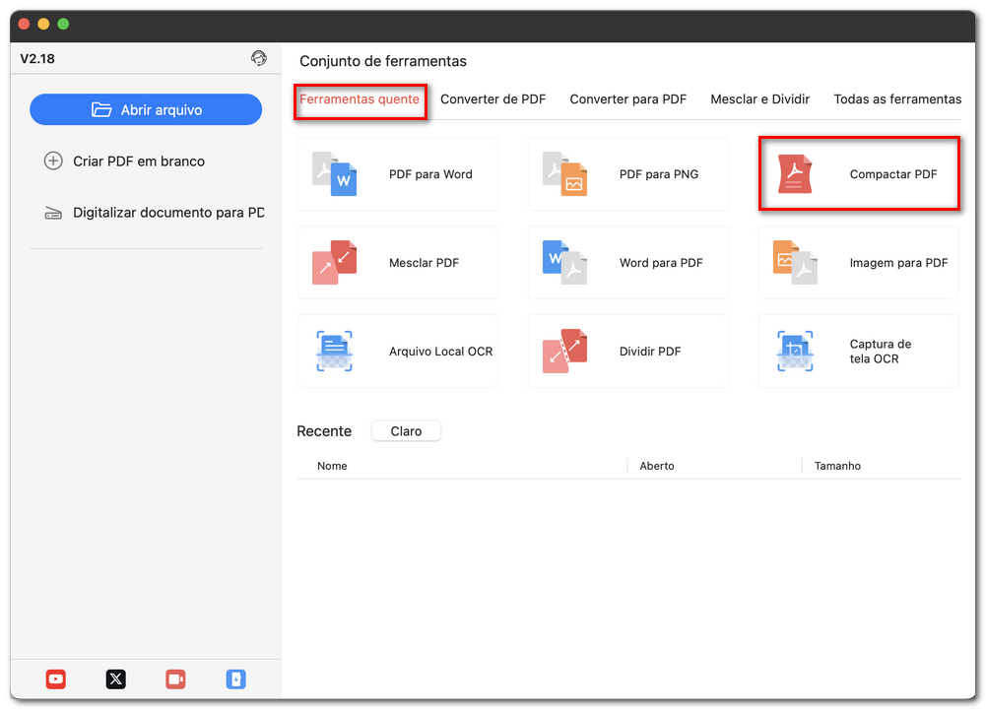Launch the Compactar PDF tool
The width and height of the screenshot is (986, 710).
click(x=858, y=173)
